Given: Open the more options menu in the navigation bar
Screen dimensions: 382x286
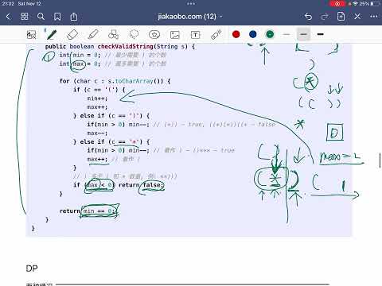Looking at the screenshot, I should click(374, 17).
